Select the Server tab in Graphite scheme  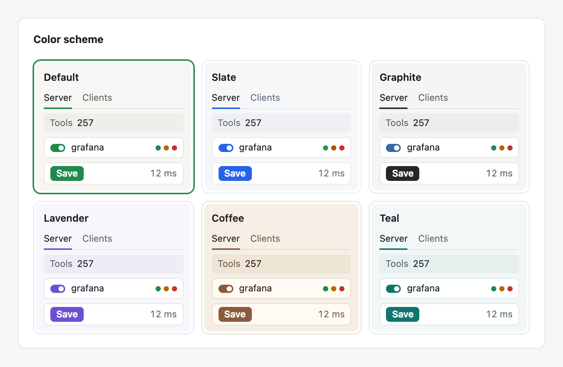393,98
